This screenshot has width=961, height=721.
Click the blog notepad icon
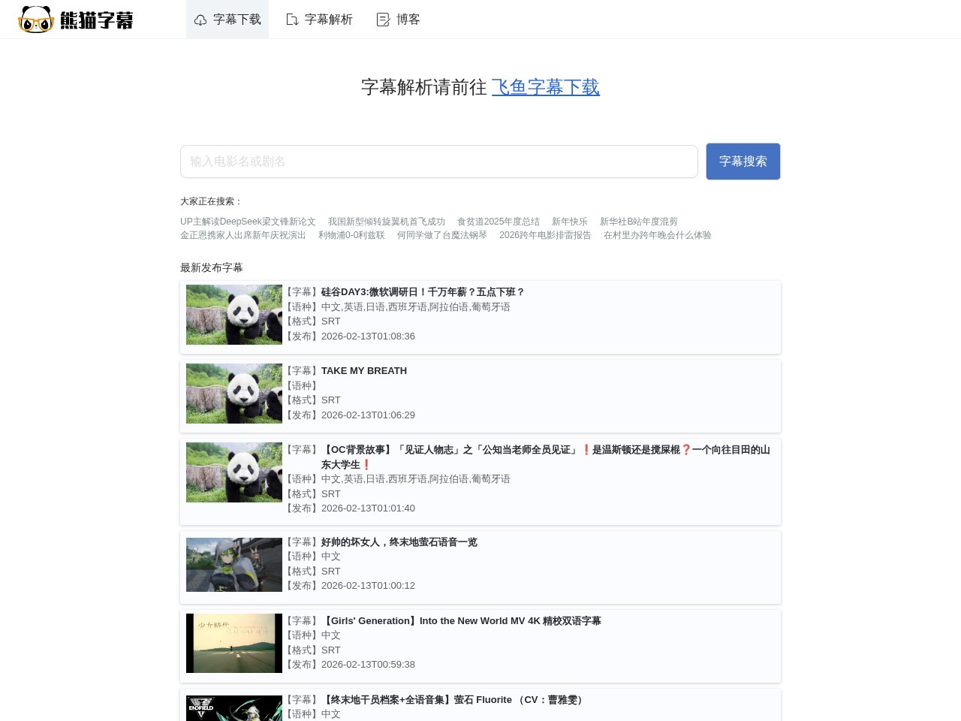(383, 20)
